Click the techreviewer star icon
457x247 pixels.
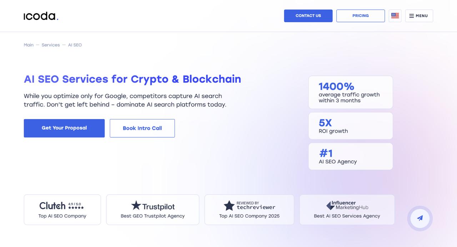coord(229,206)
